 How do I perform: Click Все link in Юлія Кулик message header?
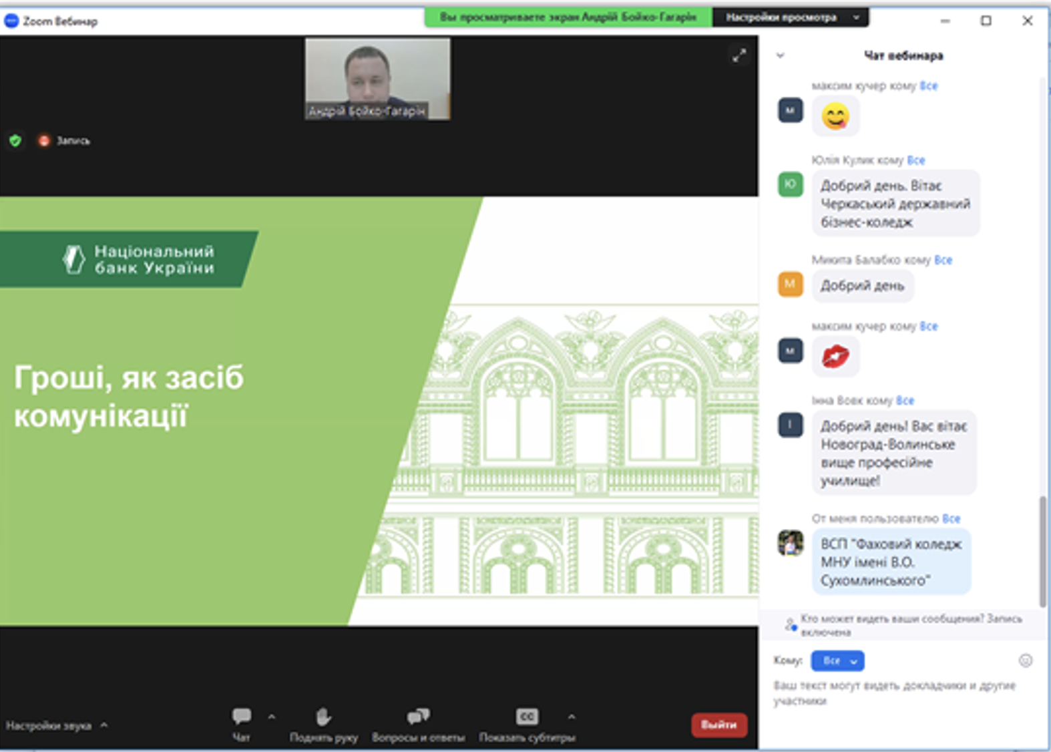tap(916, 160)
